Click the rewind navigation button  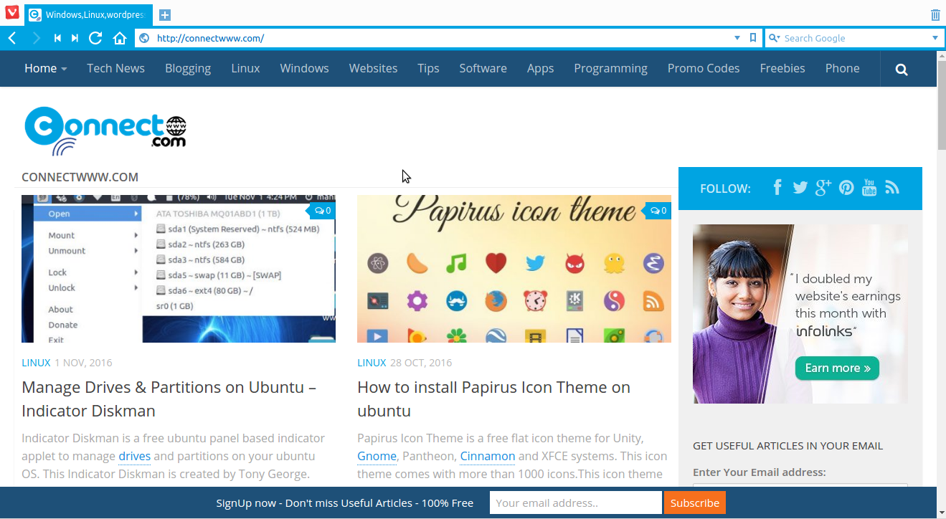(x=57, y=38)
